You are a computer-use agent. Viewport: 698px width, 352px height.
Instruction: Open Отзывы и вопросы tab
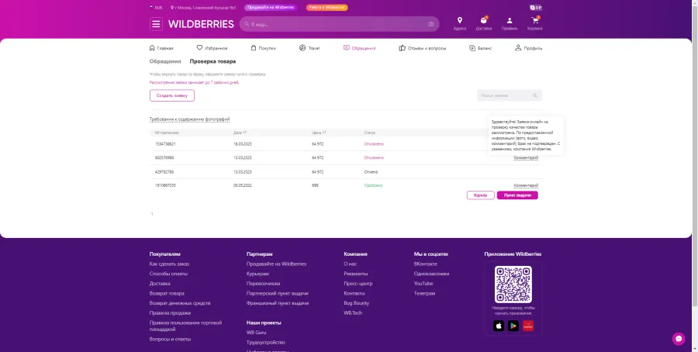tap(423, 48)
